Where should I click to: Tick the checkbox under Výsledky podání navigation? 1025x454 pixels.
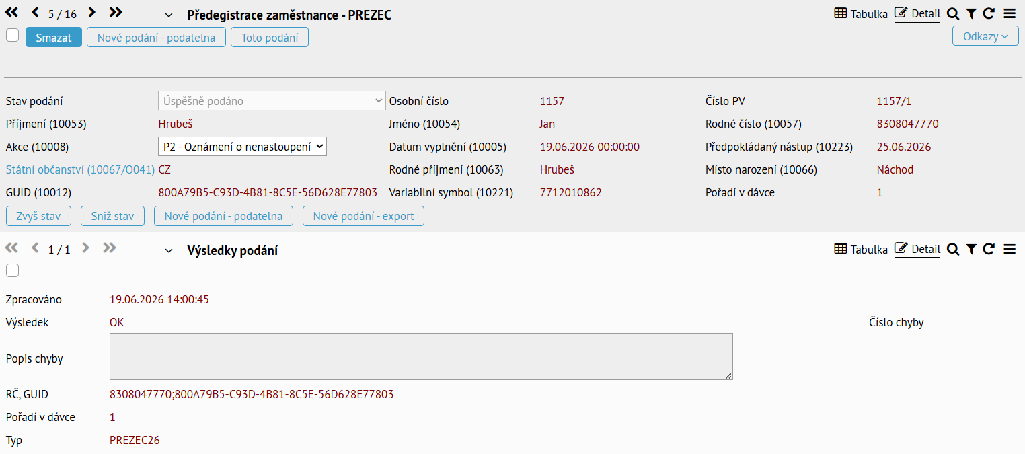coord(12,270)
